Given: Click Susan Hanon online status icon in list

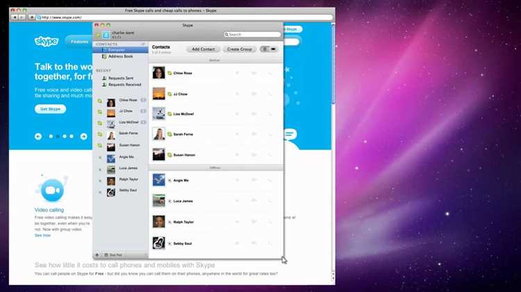Looking at the screenshot, I should pyautogui.click(x=169, y=155).
